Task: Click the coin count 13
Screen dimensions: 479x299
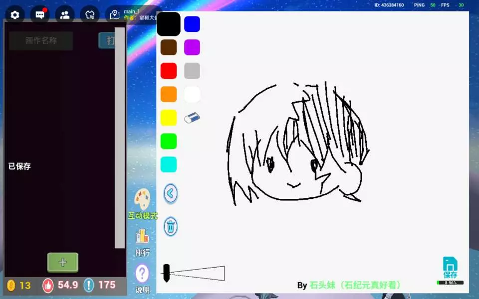Action: [25, 286]
